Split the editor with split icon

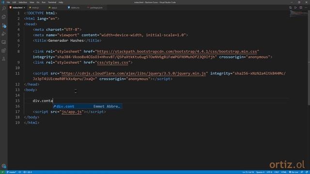click(x=301, y=8)
